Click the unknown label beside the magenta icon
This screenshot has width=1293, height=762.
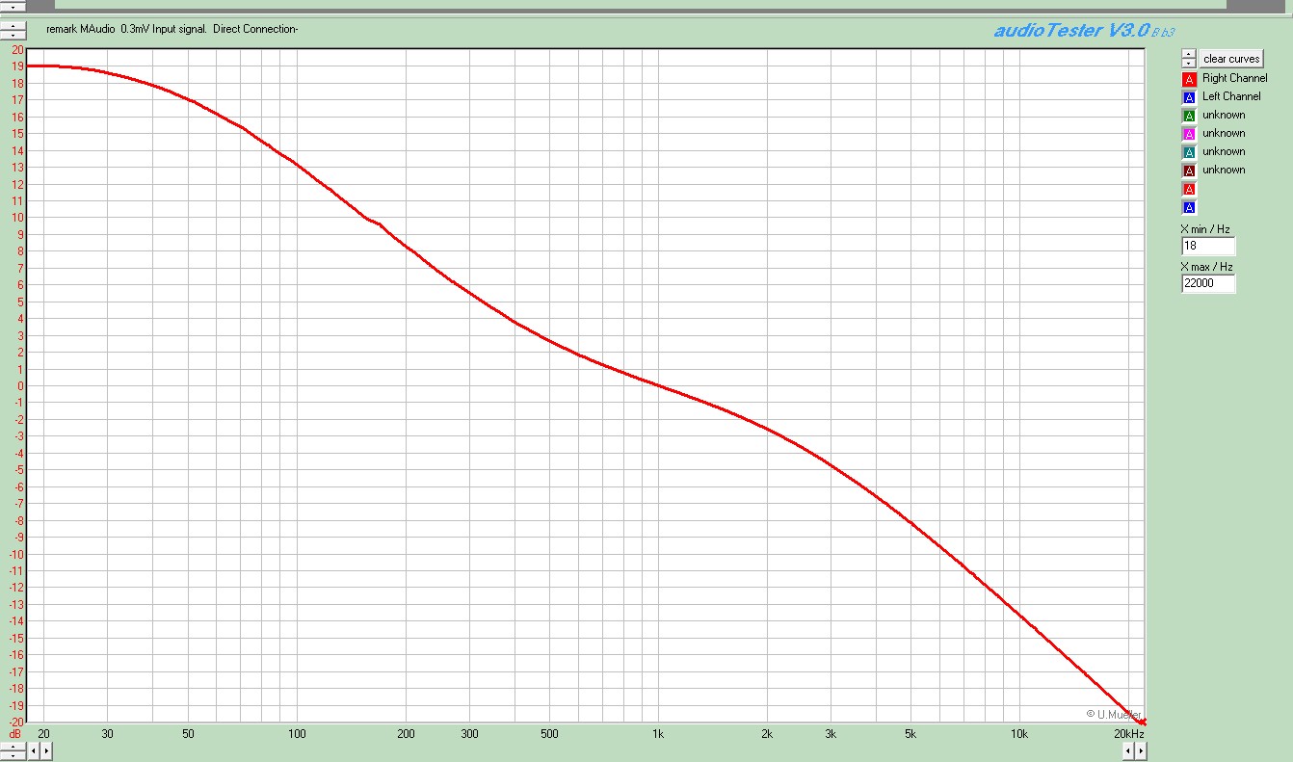1224,133
